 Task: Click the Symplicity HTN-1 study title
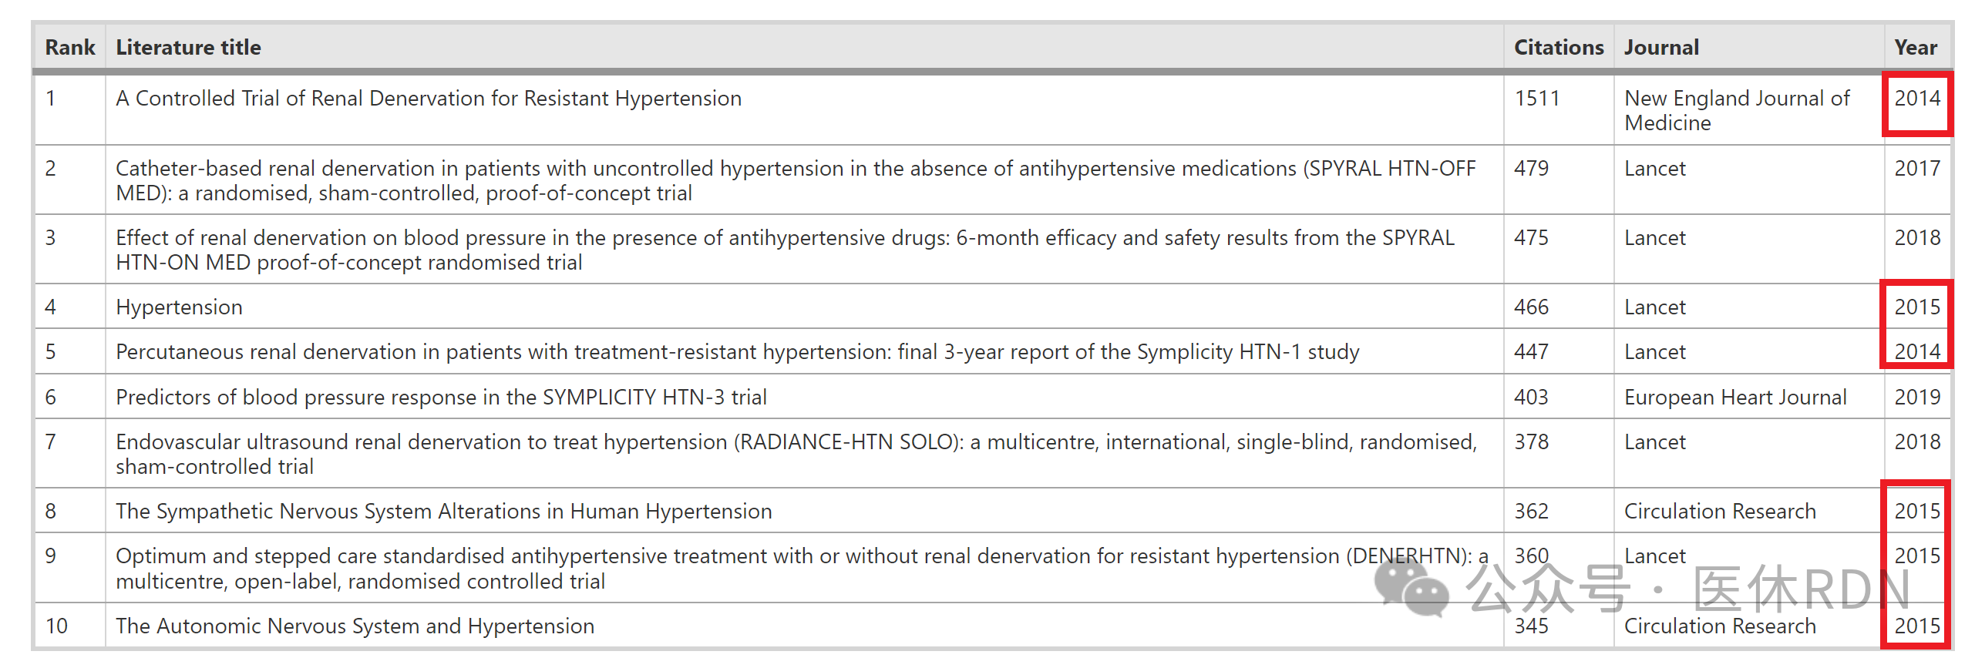(738, 352)
